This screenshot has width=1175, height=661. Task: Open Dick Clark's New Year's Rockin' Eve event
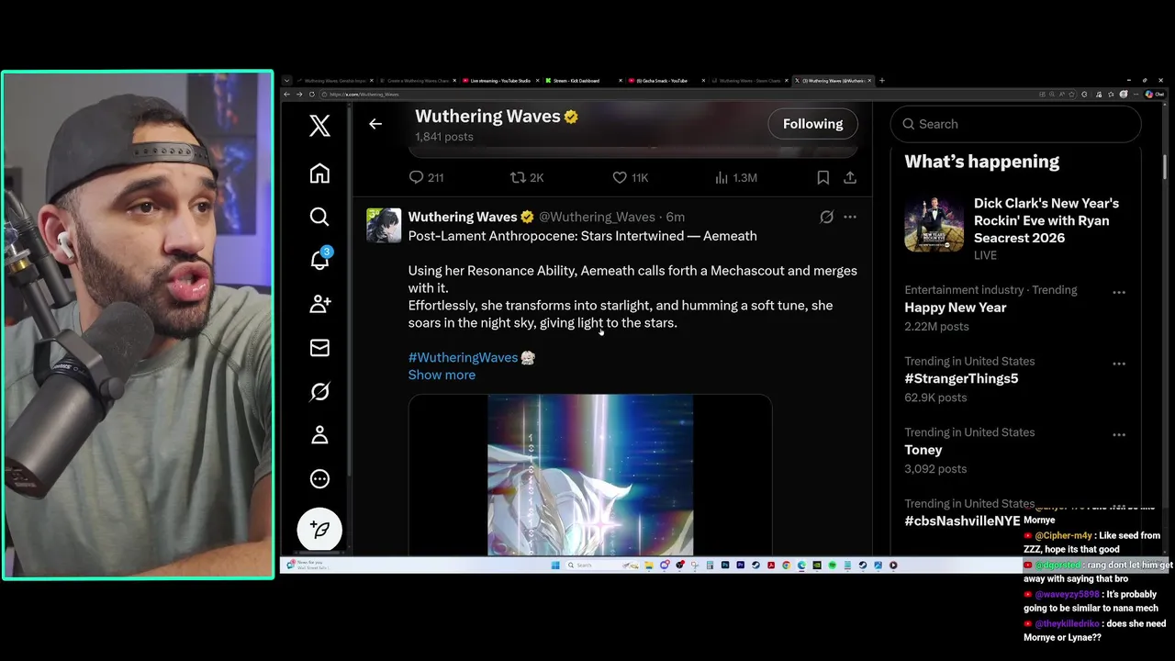coord(1015,228)
